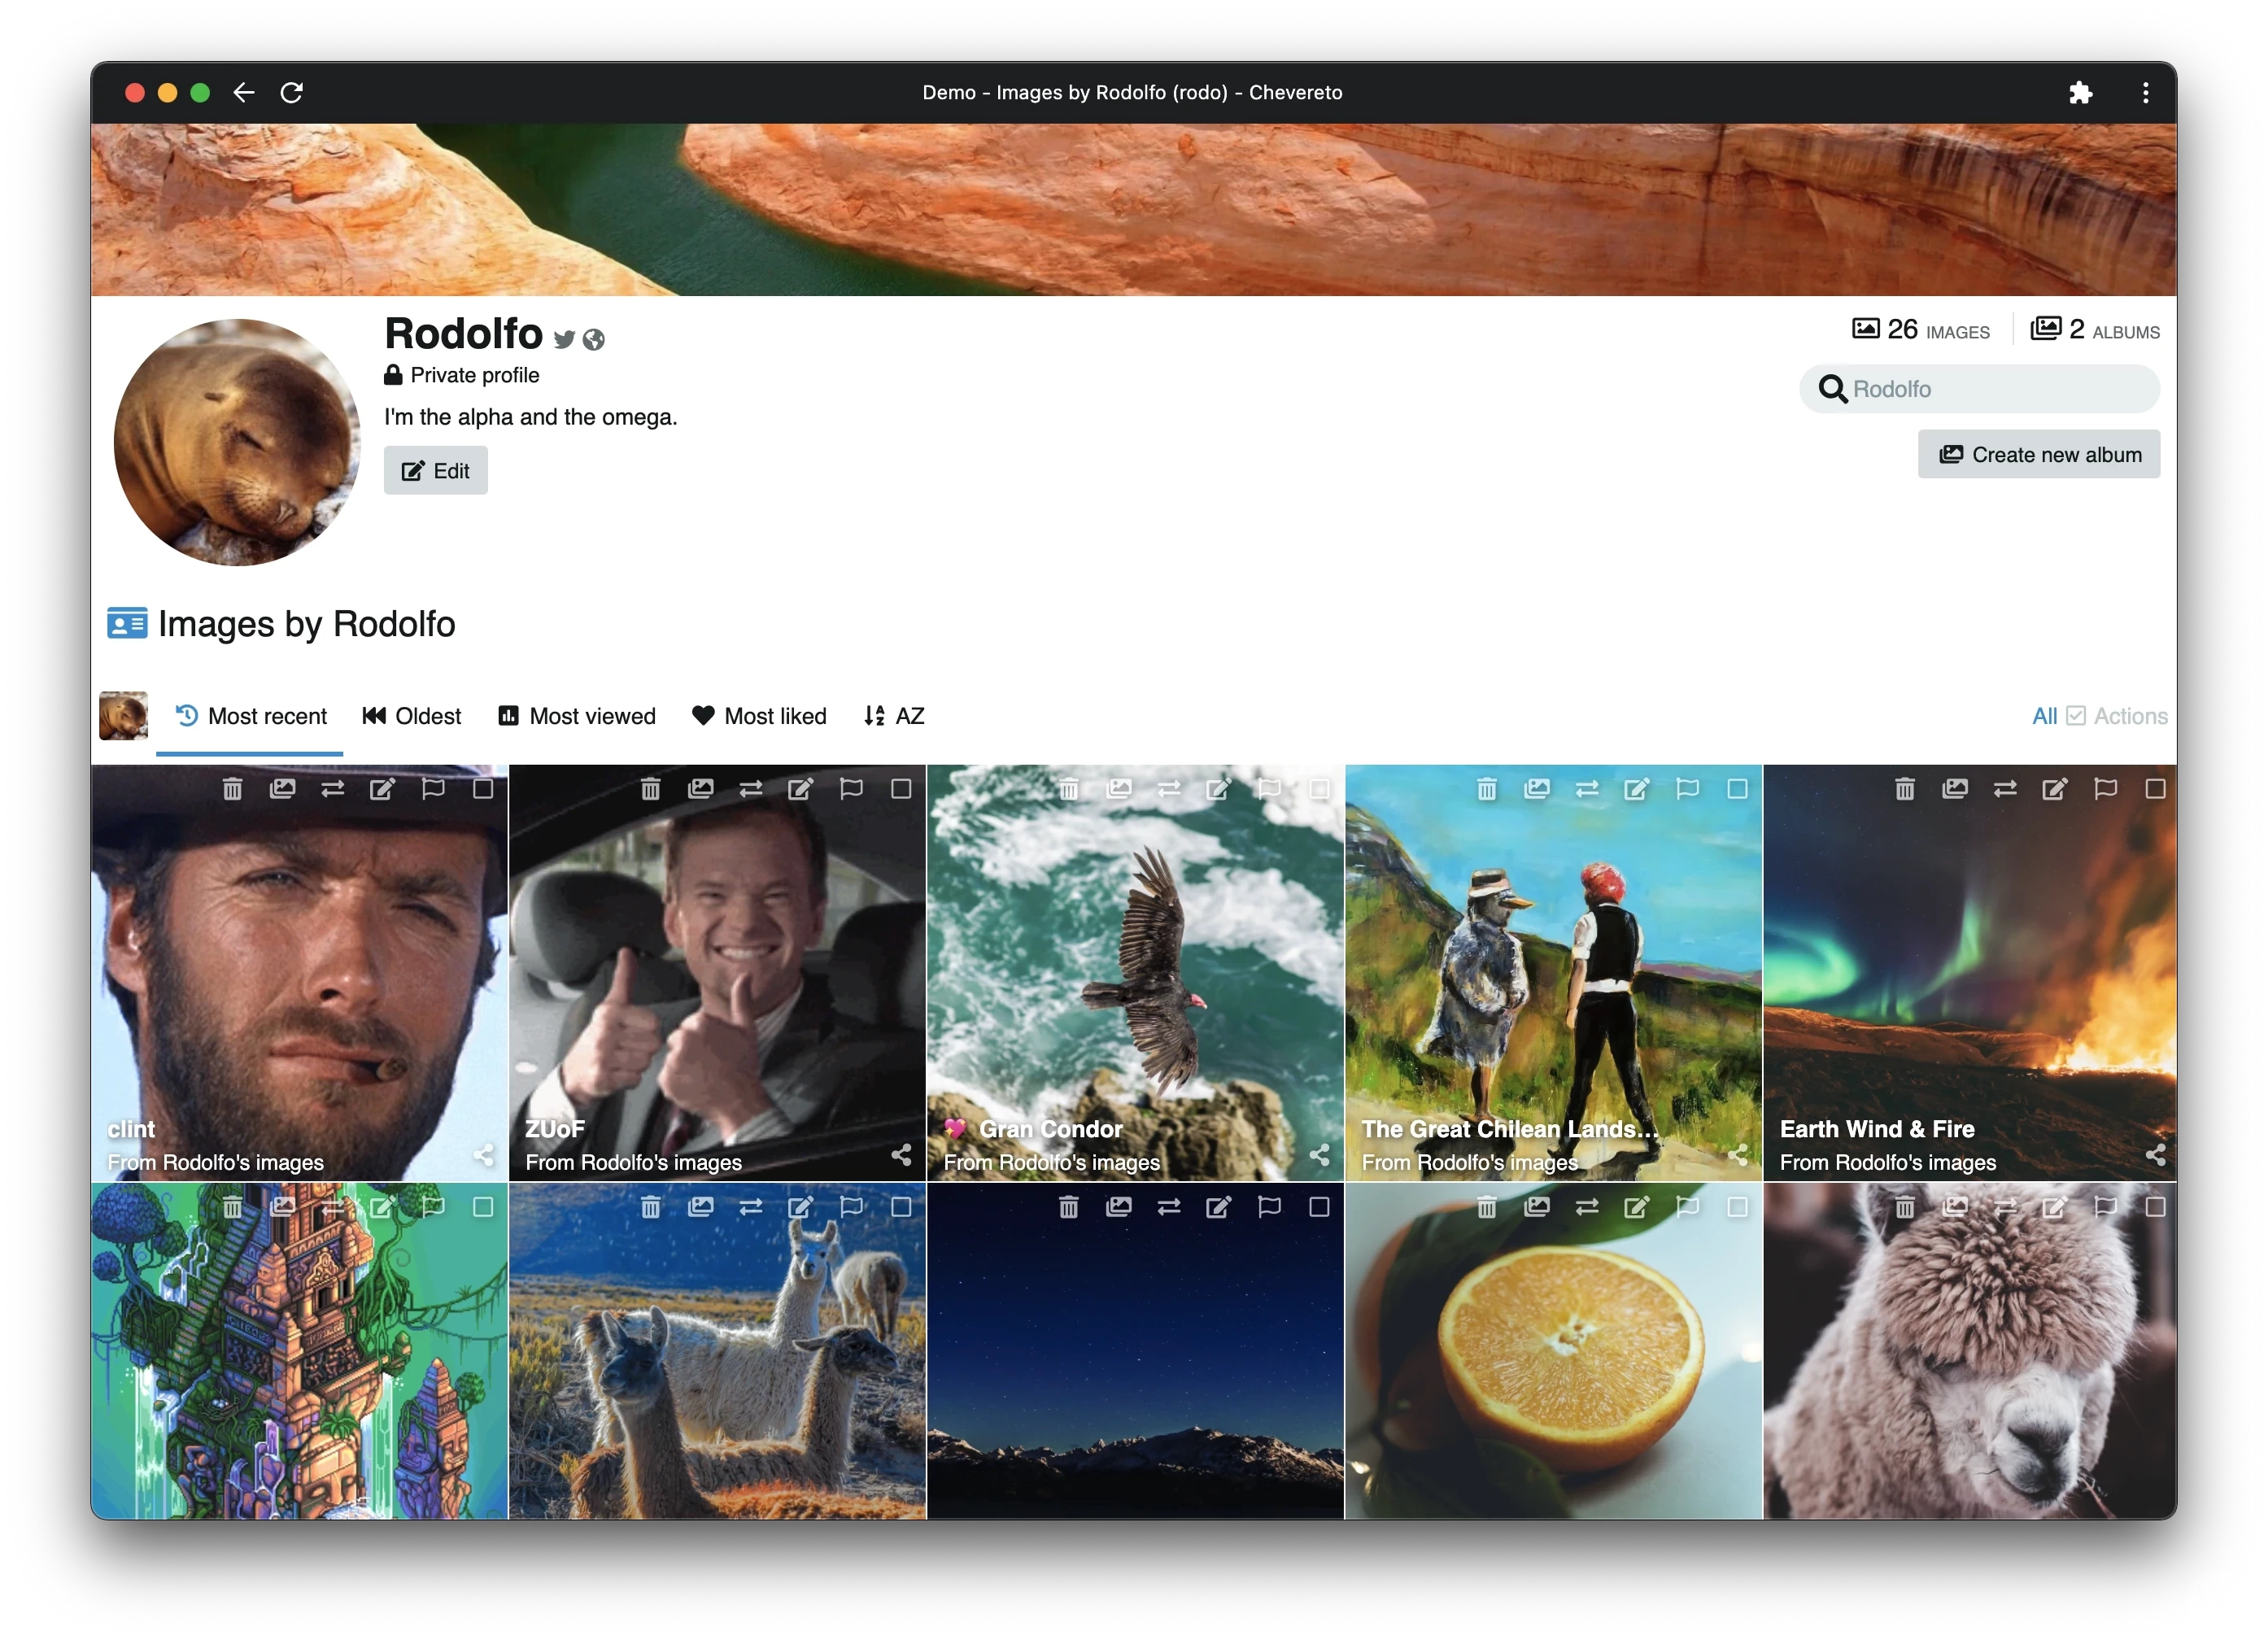The image size is (2268, 1640).
Task: Tick the ZUoF image checkbox
Action: click(901, 789)
